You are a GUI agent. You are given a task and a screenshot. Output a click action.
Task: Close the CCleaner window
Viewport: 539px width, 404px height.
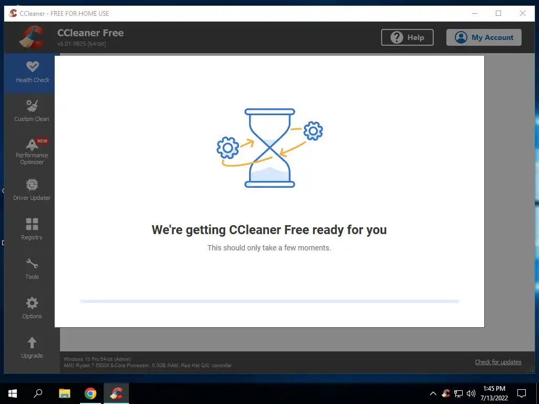(x=523, y=13)
